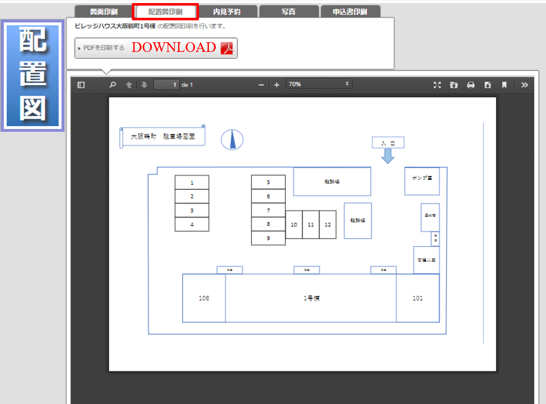Open the PDF find search tool
This screenshot has height=404, width=546.
[112, 85]
